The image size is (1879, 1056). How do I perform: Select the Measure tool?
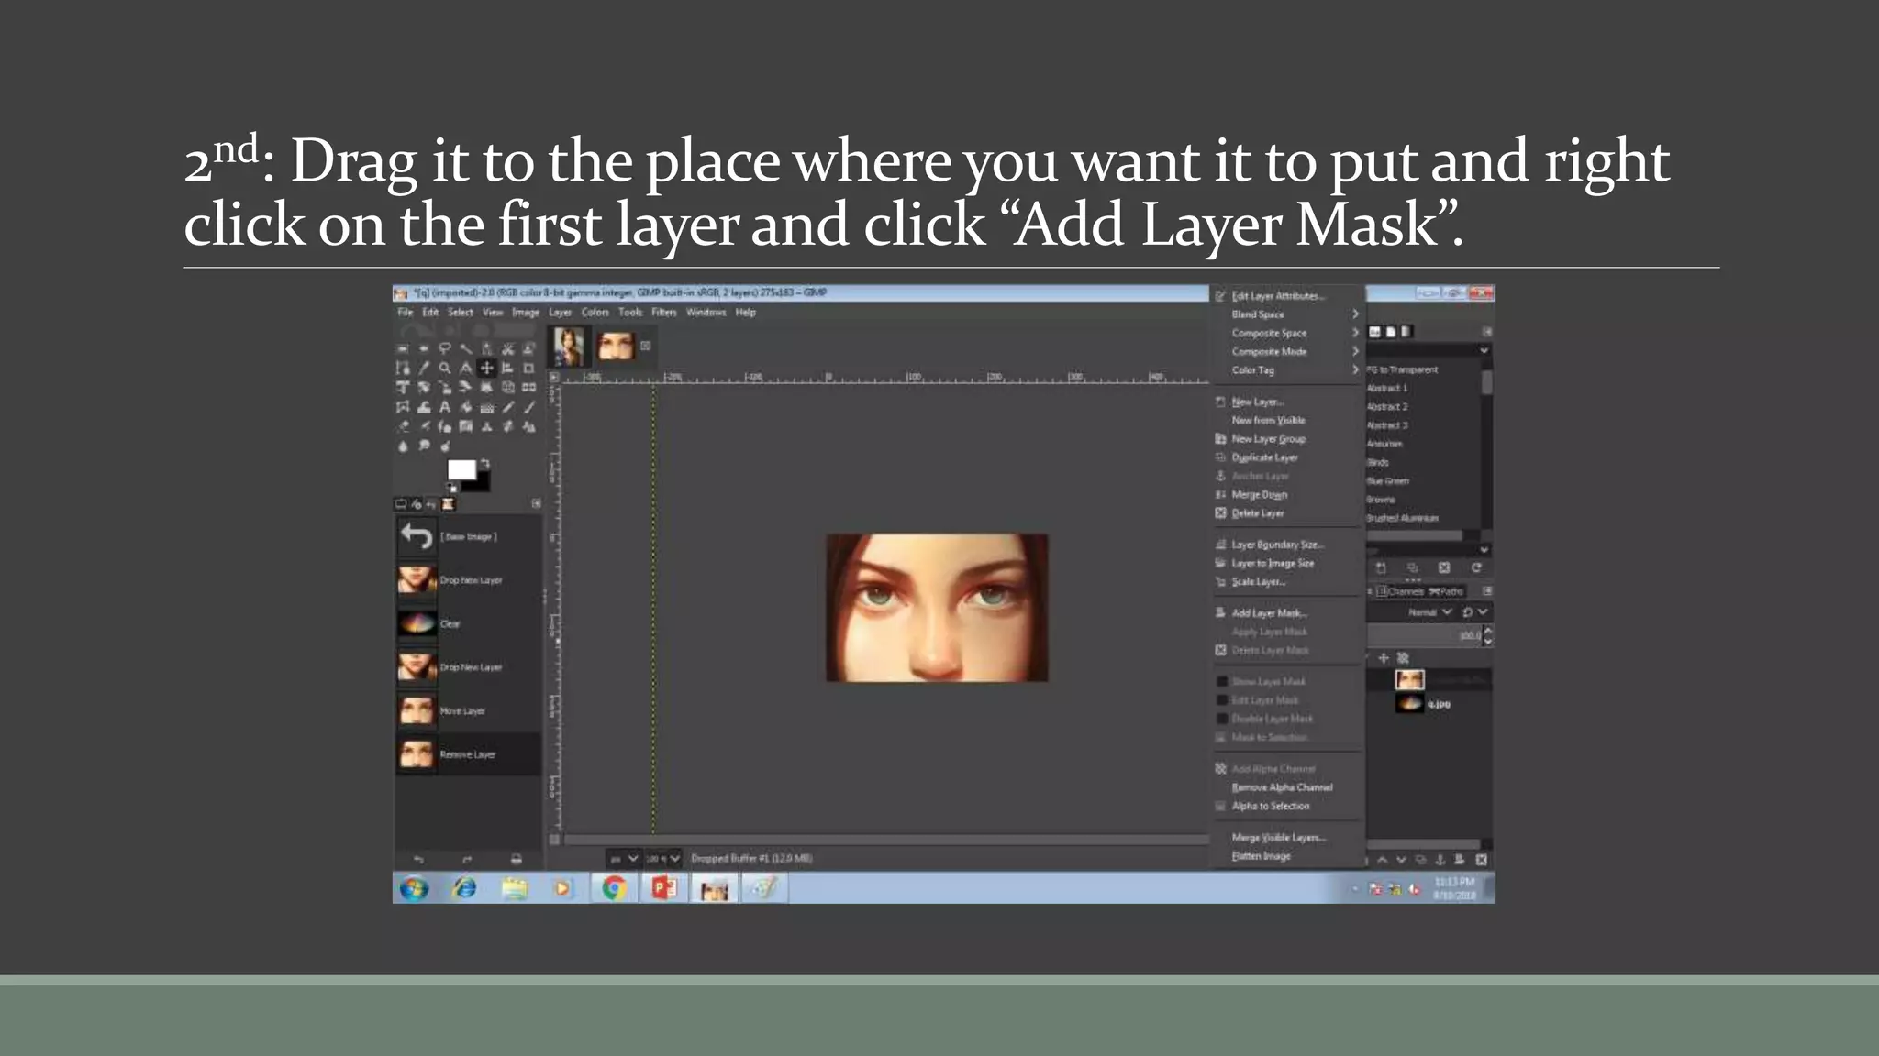point(465,368)
